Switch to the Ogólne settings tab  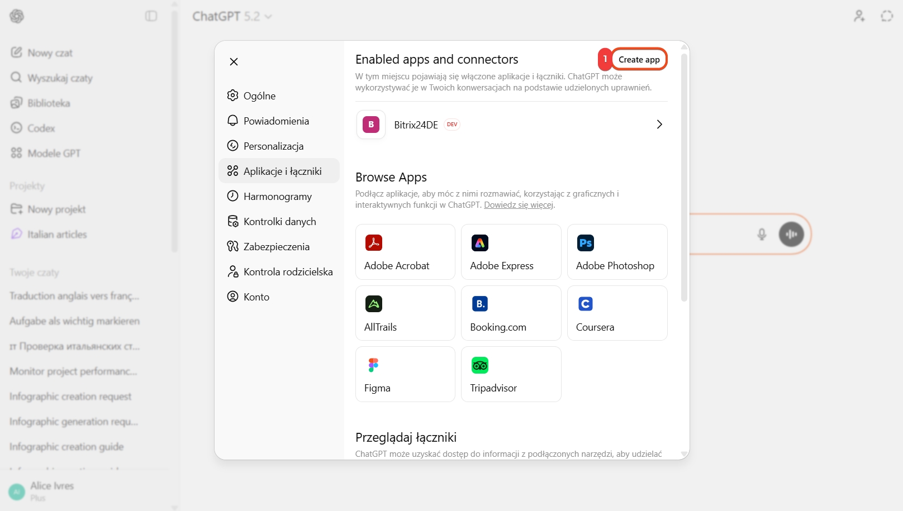pyautogui.click(x=259, y=96)
